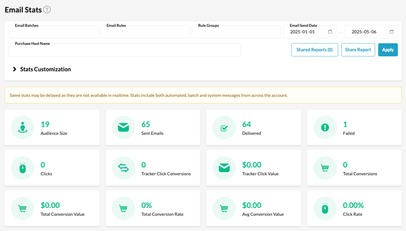Image resolution: width=406 pixels, height=231 pixels.
Task: Click the Total Conversions cart icon
Action: 325,168
